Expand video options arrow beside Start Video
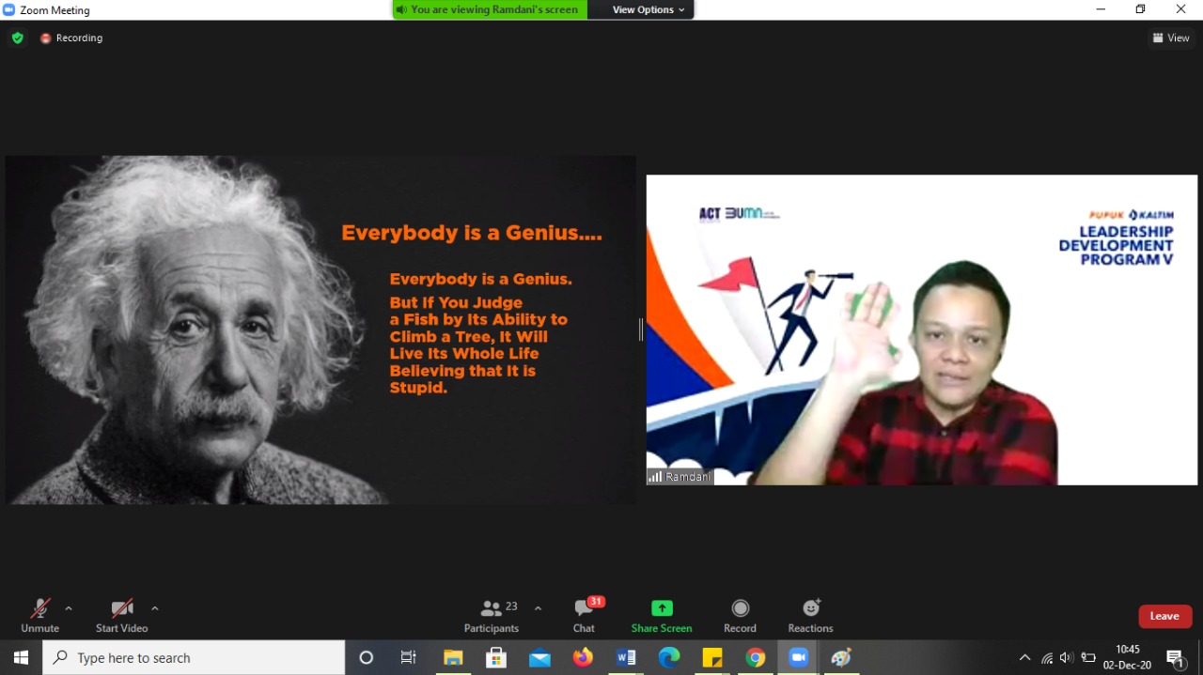The image size is (1203, 675). (x=155, y=608)
